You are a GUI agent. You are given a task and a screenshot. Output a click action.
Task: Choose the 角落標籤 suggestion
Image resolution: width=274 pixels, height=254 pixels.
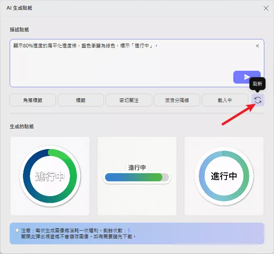33,100
